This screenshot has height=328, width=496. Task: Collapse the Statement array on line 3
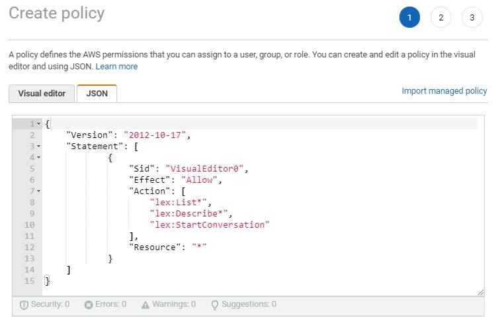point(39,147)
